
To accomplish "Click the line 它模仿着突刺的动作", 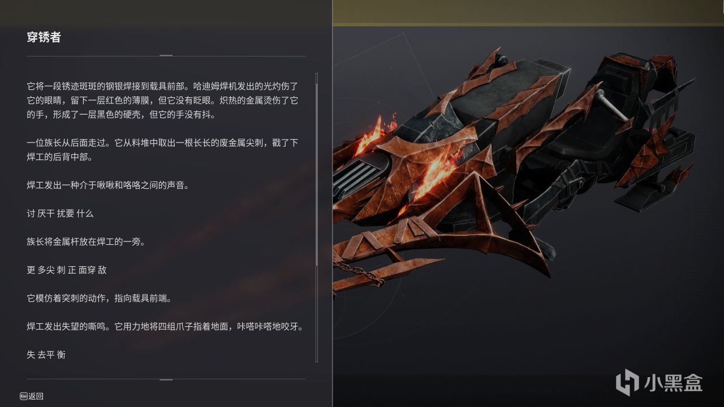I will [99, 298].
